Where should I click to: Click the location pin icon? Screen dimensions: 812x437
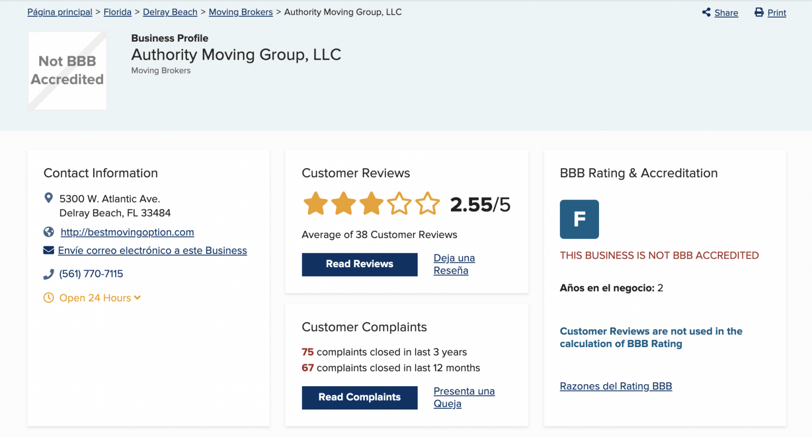point(49,198)
